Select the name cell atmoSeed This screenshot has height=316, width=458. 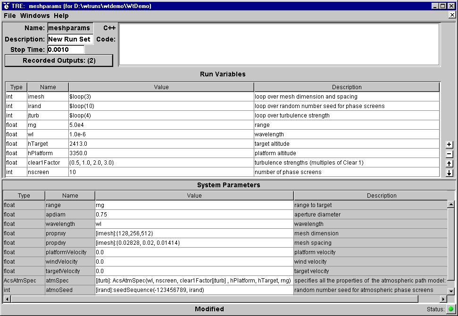coord(70,290)
